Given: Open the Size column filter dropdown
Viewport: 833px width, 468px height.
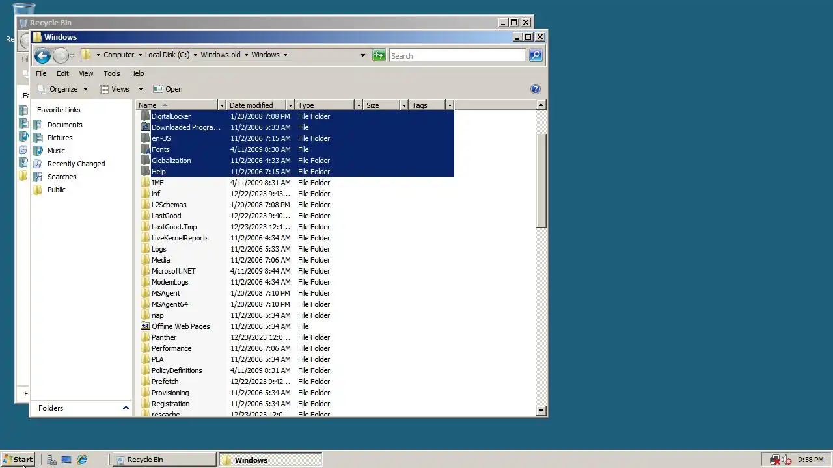Looking at the screenshot, I should (x=404, y=105).
